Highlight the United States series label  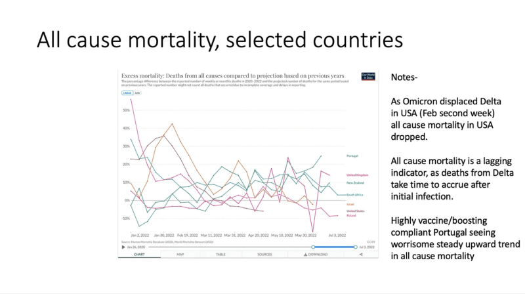(356, 211)
